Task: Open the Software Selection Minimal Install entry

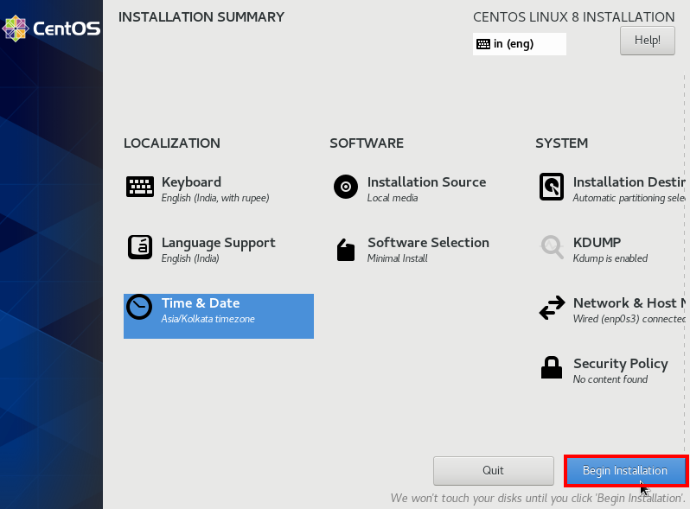Action: 398,258
